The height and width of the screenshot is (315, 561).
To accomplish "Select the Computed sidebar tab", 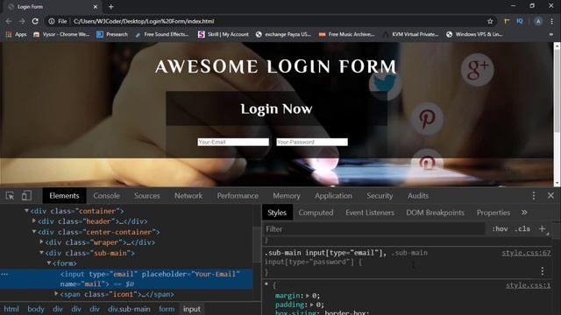I will tap(316, 213).
